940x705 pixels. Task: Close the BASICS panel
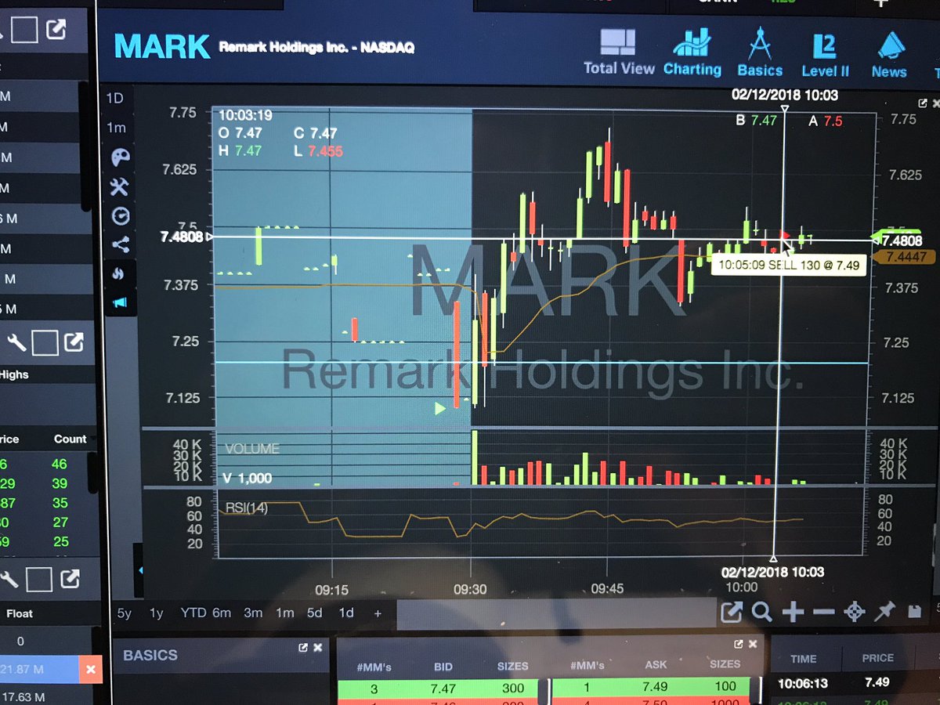(317, 648)
